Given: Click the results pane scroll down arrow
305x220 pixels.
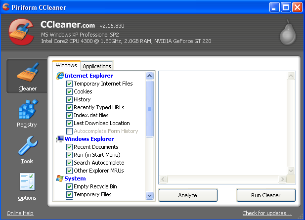Looking at the screenshot, I should (291, 171).
